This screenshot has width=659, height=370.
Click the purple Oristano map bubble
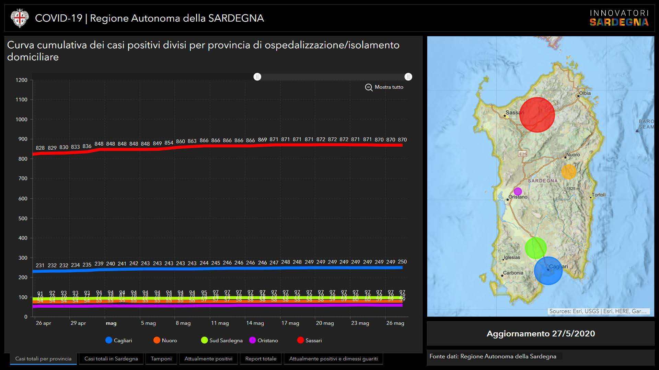pos(518,192)
